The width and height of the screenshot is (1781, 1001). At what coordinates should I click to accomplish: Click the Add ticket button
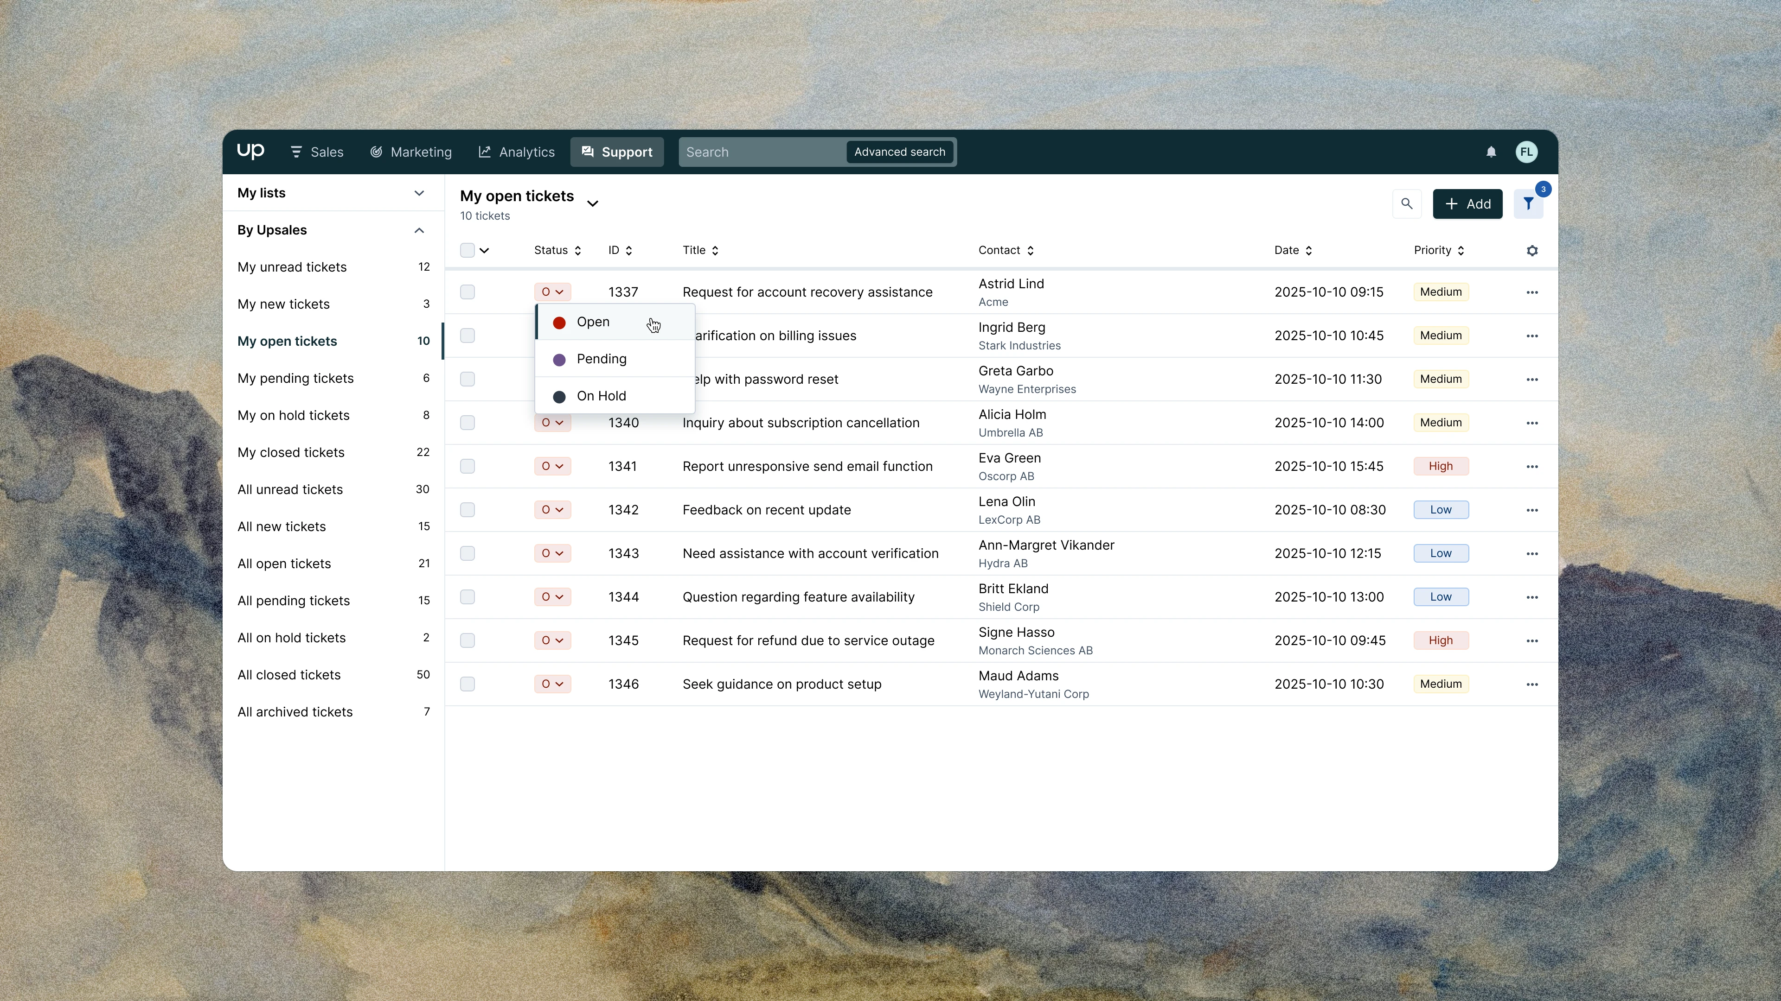[x=1467, y=204]
